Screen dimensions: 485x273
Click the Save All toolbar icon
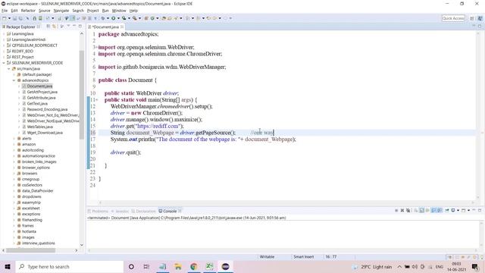(20, 18)
